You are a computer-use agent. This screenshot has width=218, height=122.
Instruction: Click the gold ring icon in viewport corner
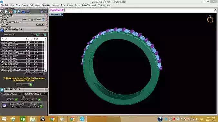[210, 19]
